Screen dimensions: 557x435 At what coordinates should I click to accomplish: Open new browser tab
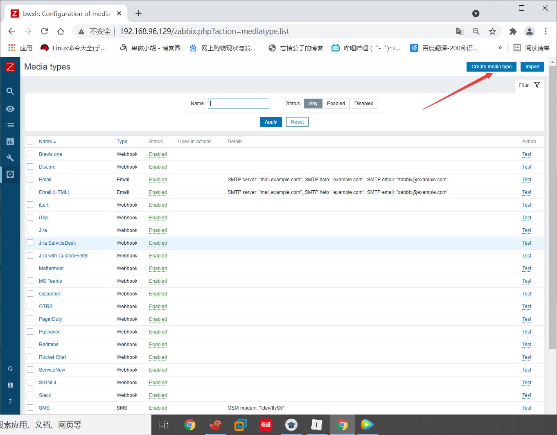(138, 14)
